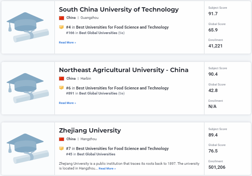This screenshot has height=176, width=252.
Task: Click ranking badge icon next to #6
Action: pyautogui.click(x=61, y=88)
